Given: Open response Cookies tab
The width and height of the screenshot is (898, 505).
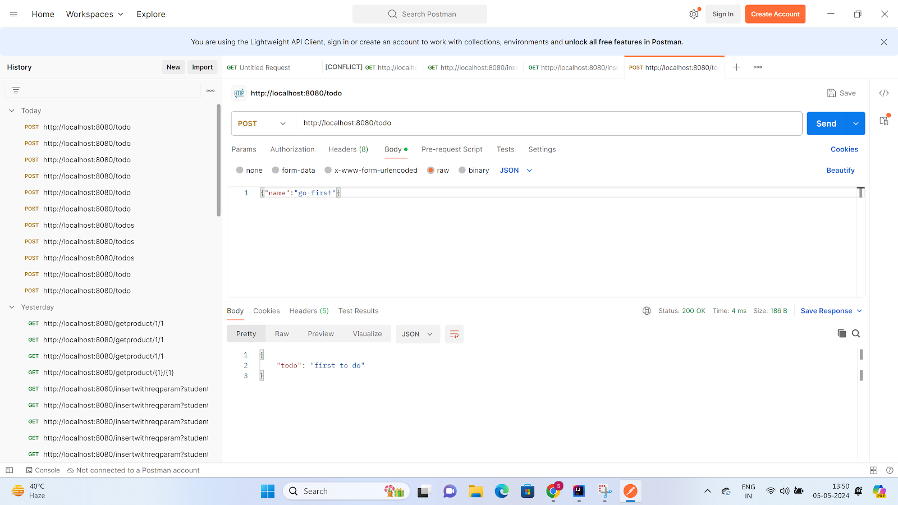Looking at the screenshot, I should point(266,311).
